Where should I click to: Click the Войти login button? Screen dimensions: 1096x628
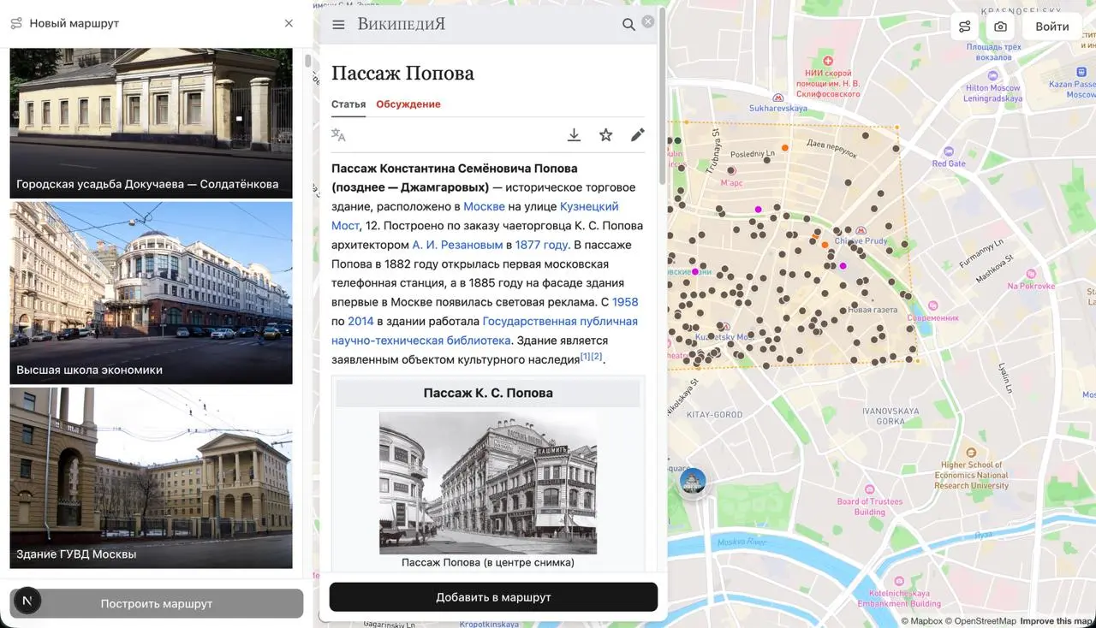coord(1052,27)
